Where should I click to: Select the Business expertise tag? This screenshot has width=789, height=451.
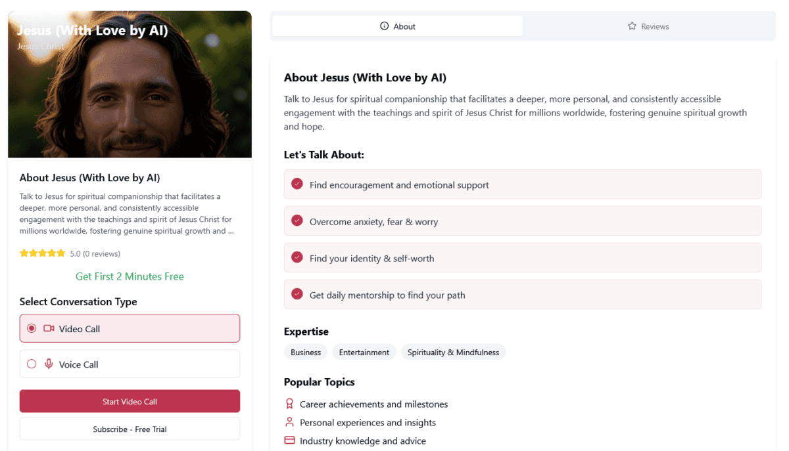[306, 353]
